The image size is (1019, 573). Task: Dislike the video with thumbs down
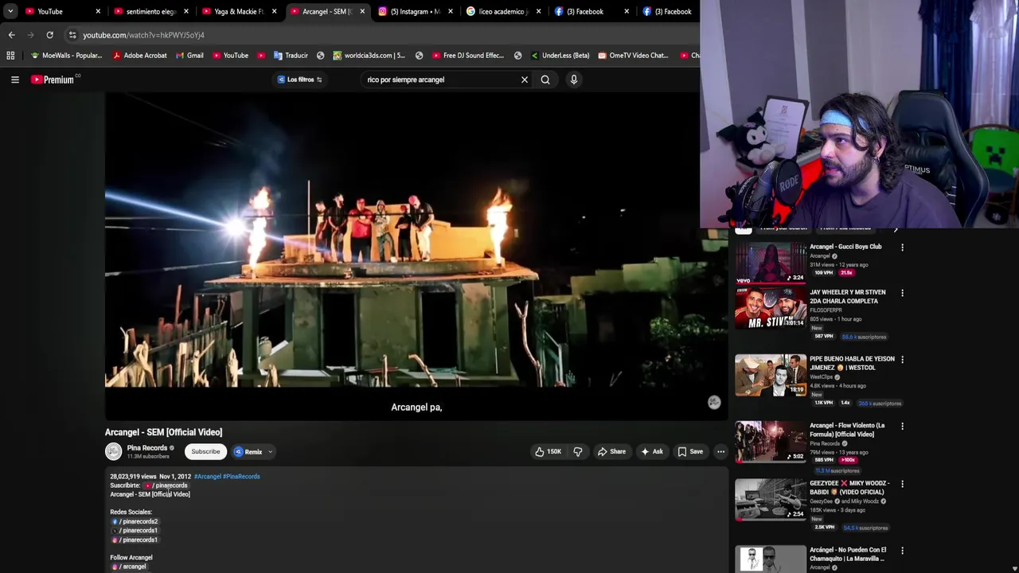[x=578, y=451]
